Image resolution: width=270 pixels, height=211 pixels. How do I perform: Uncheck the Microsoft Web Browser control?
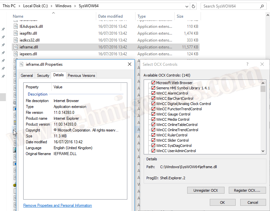click(153, 83)
